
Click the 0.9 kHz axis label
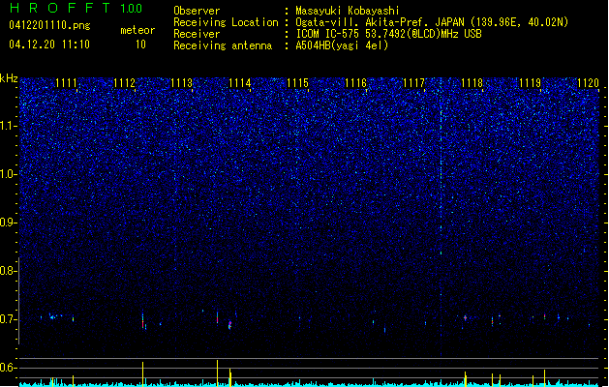coord(8,223)
